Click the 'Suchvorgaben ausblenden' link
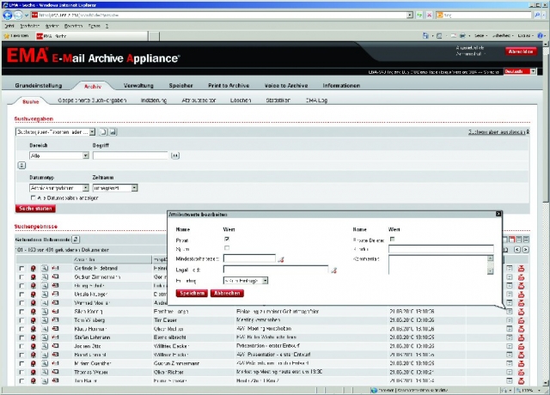 pos(498,132)
